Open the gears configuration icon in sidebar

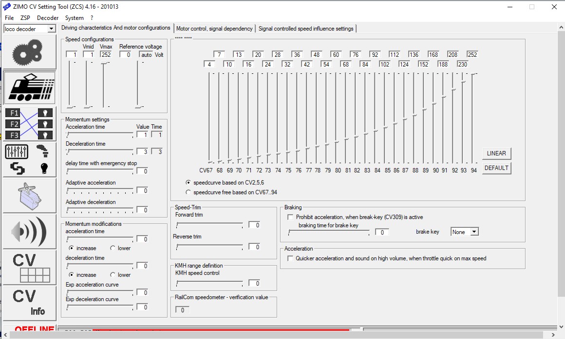tap(29, 52)
